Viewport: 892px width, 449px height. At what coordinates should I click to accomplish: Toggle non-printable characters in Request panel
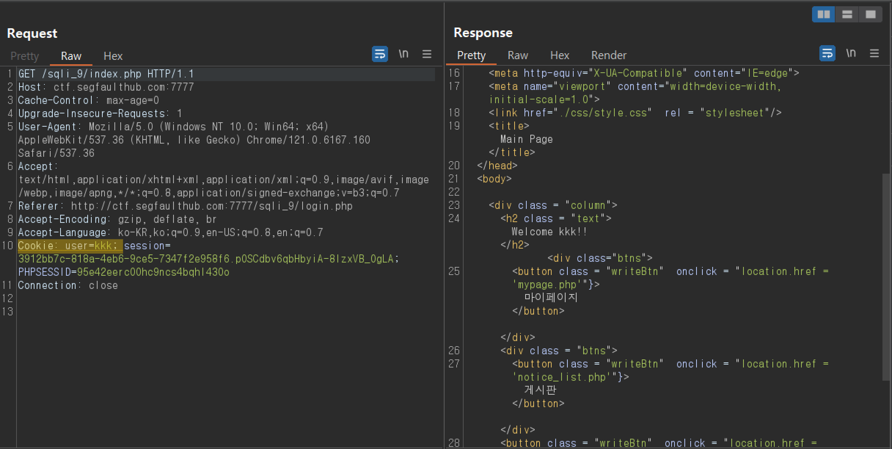tap(403, 54)
